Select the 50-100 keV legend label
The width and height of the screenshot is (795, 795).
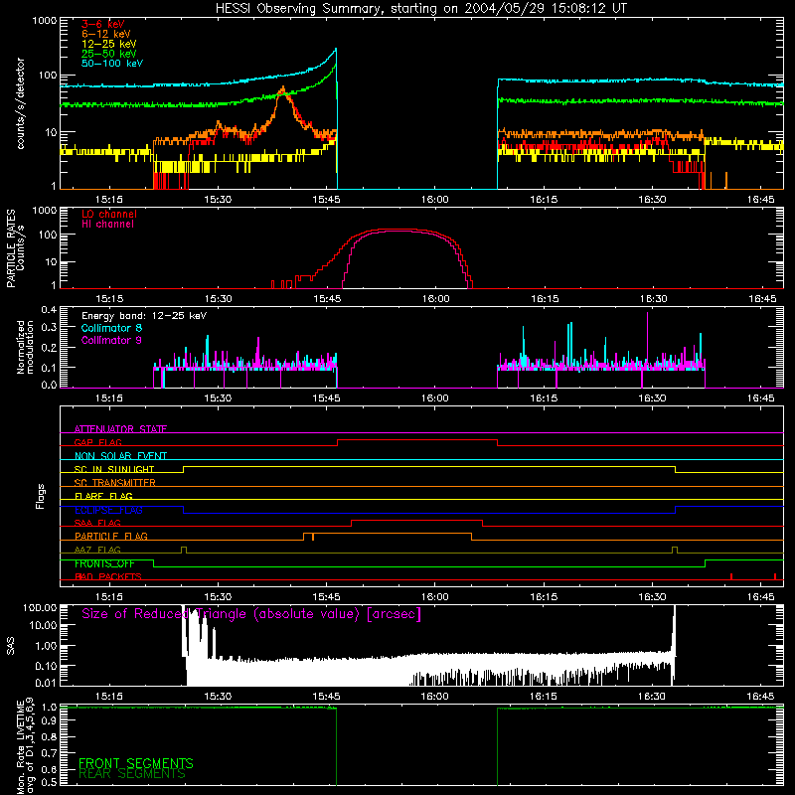coord(112,64)
